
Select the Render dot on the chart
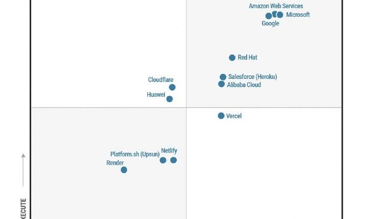click(124, 170)
